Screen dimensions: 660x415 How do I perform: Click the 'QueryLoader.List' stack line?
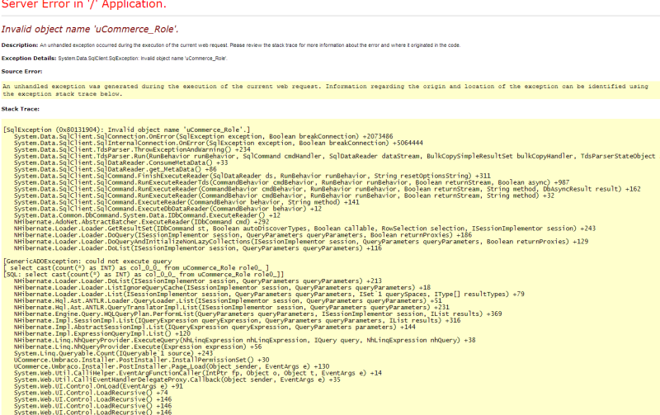[x=228, y=301]
